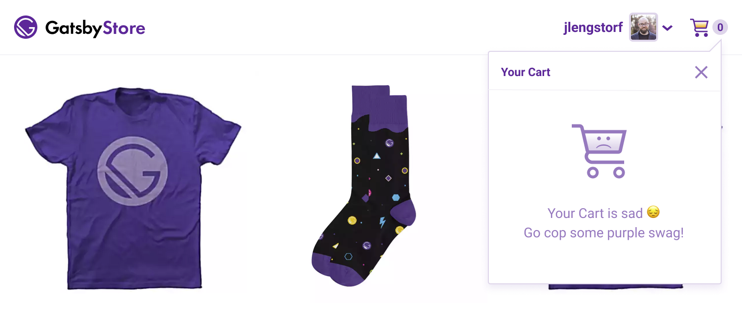742x309 pixels.
Task: Click the cart item count badge
Action: [720, 28]
